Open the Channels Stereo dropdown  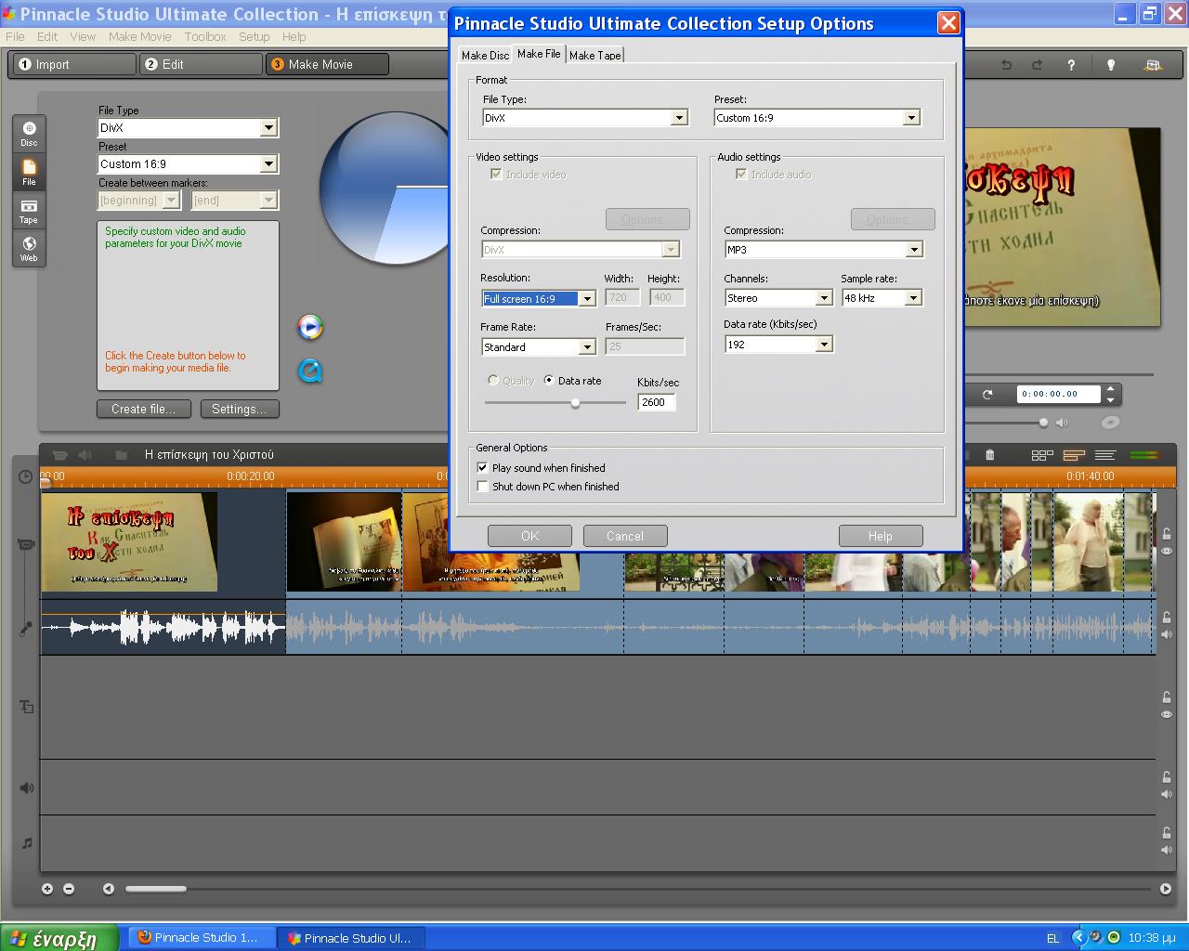pos(778,297)
